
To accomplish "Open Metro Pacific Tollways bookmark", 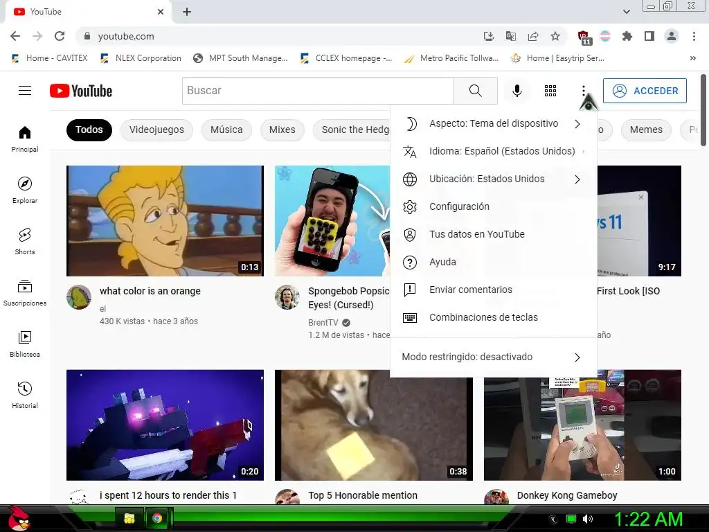I will 451,58.
